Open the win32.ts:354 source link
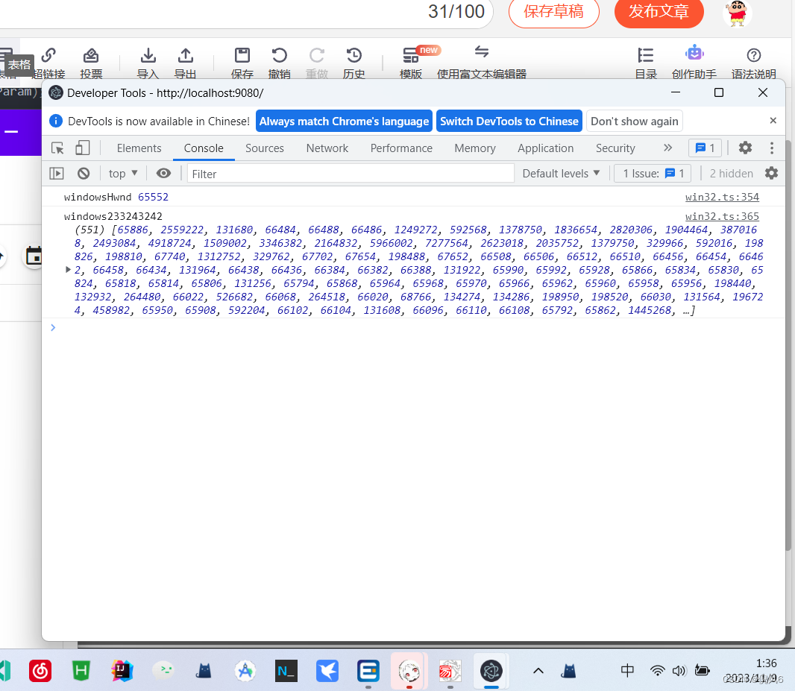This screenshot has width=795, height=691. 722,197
